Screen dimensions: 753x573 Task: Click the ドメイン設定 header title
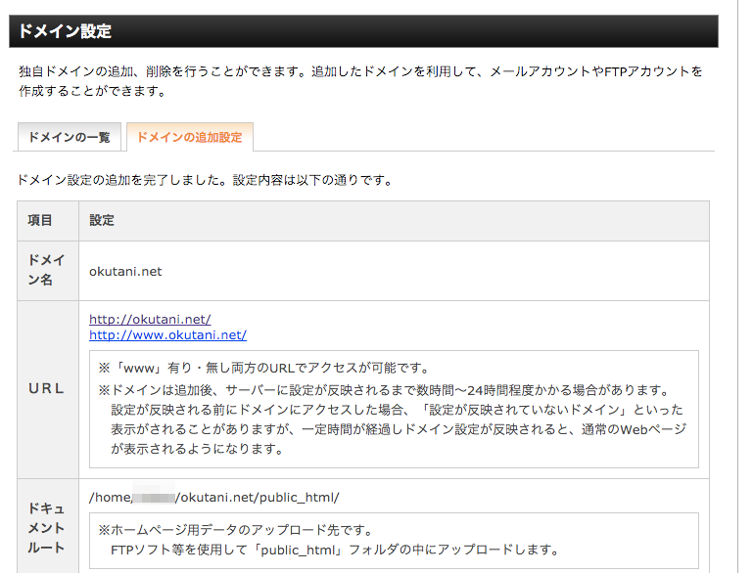pos(65,31)
